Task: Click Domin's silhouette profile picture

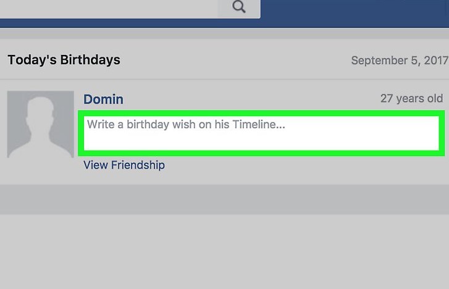Action: coord(41,125)
